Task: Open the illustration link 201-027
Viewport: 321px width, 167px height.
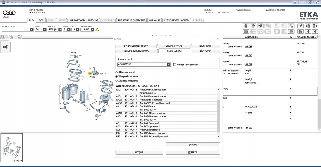Action: [x=248, y=47]
